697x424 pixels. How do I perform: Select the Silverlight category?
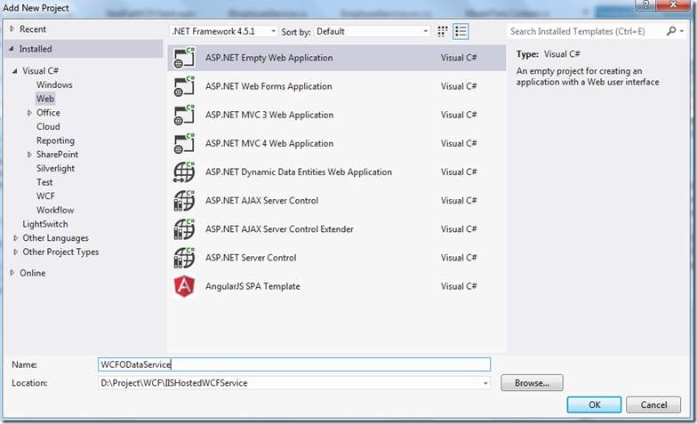(x=55, y=169)
